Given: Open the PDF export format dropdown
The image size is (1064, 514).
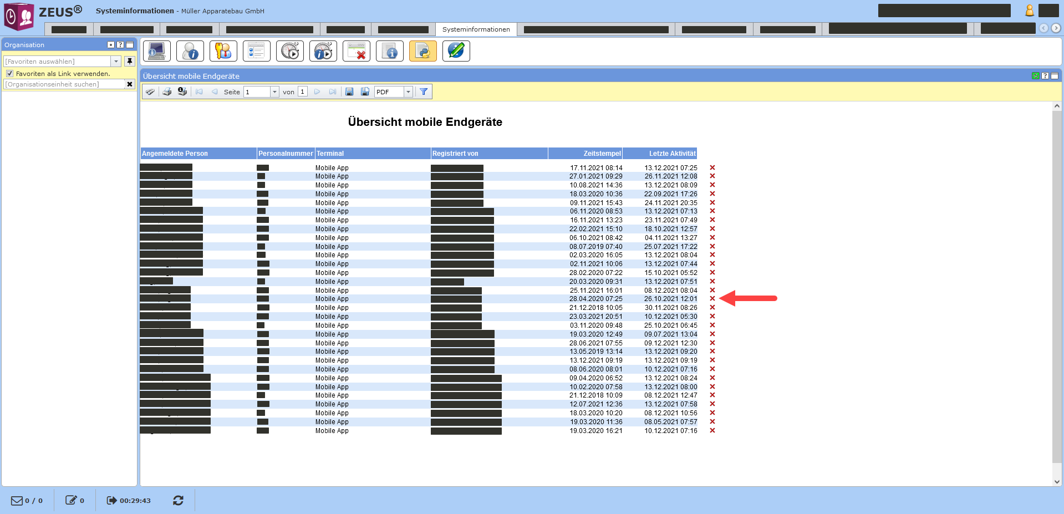Looking at the screenshot, I should (x=408, y=92).
